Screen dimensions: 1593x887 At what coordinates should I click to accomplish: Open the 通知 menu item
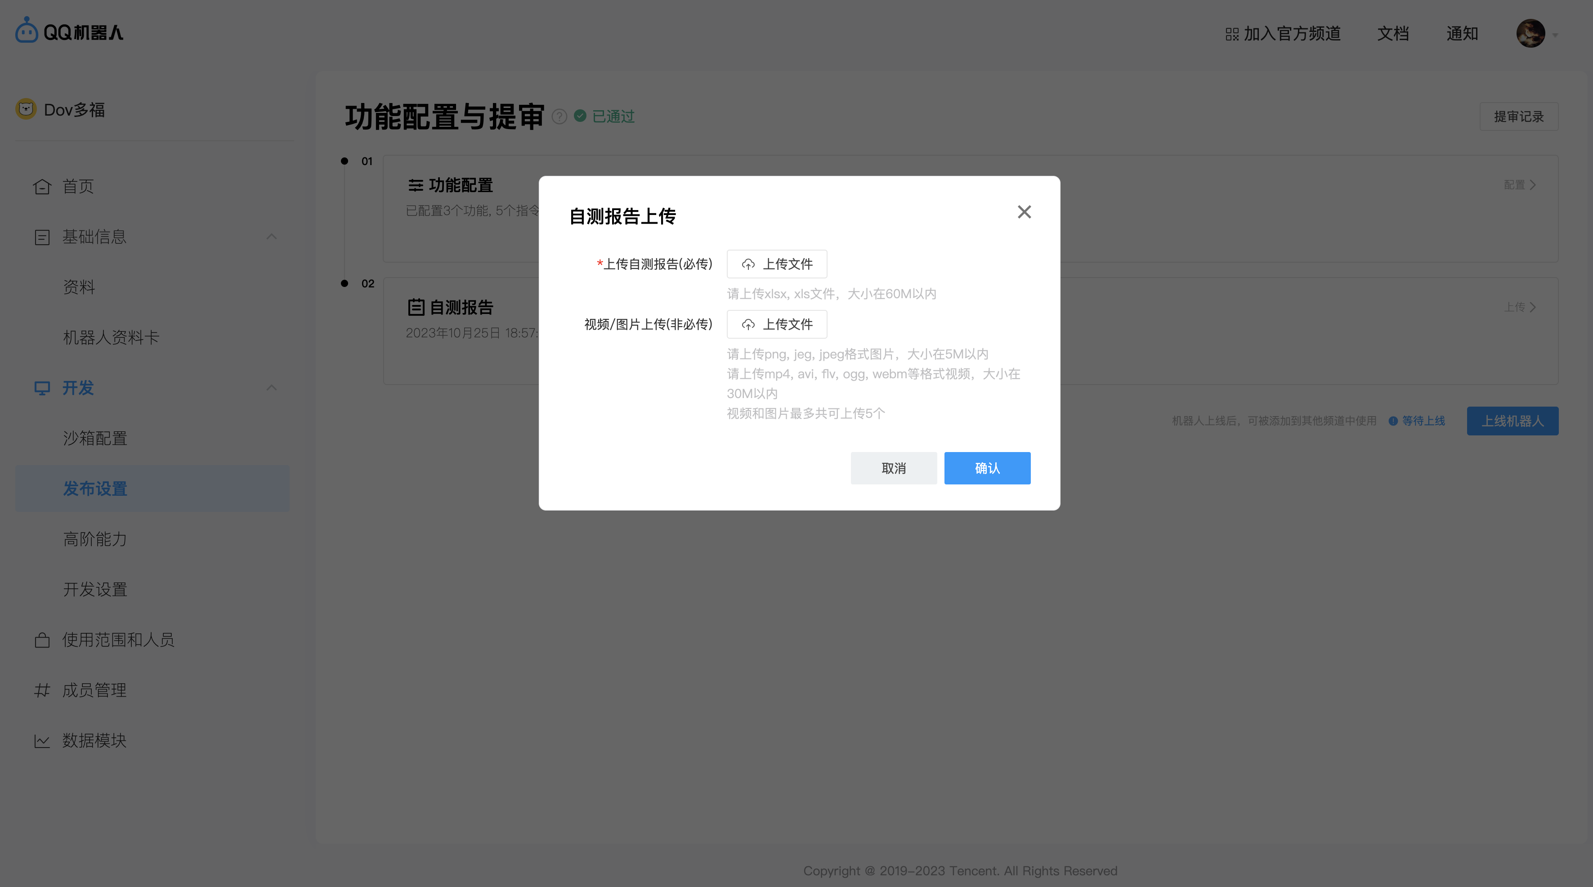pyautogui.click(x=1462, y=33)
